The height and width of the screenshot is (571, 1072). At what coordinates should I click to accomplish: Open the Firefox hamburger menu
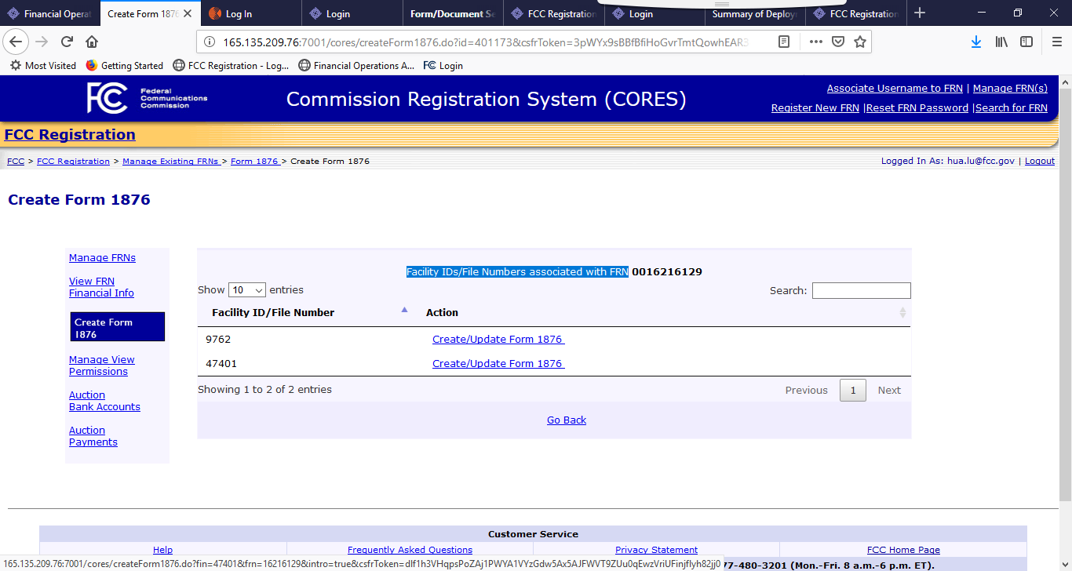tap(1056, 42)
